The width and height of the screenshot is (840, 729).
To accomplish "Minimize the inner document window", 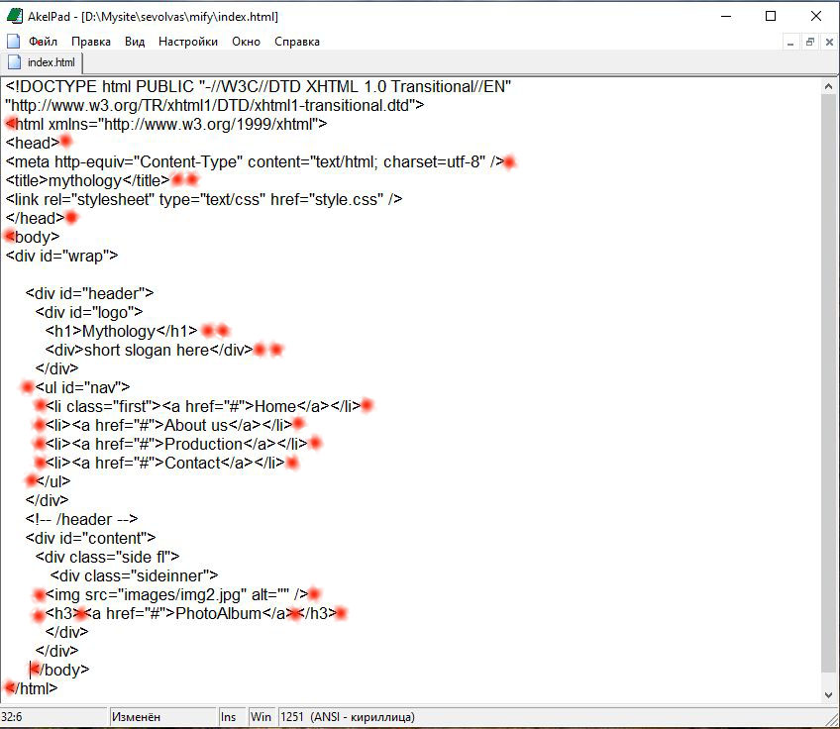I will 790,42.
